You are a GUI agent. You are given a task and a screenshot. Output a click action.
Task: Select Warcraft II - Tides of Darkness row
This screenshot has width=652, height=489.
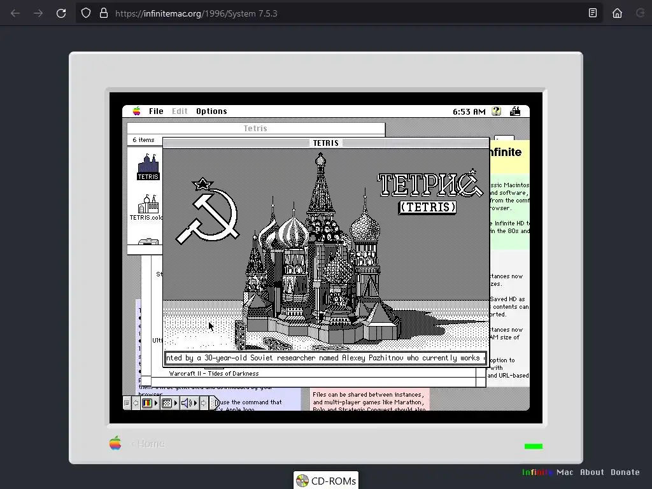pos(214,373)
